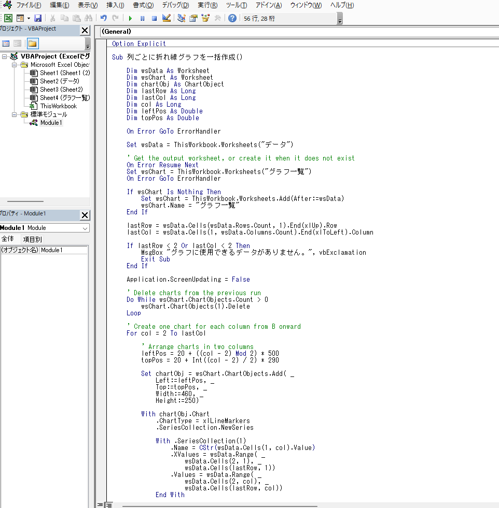Click Procedure View button at bottom left

(100, 505)
